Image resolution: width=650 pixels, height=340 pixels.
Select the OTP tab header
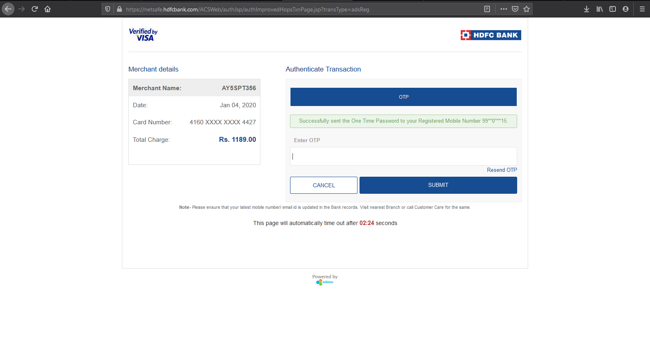click(403, 97)
